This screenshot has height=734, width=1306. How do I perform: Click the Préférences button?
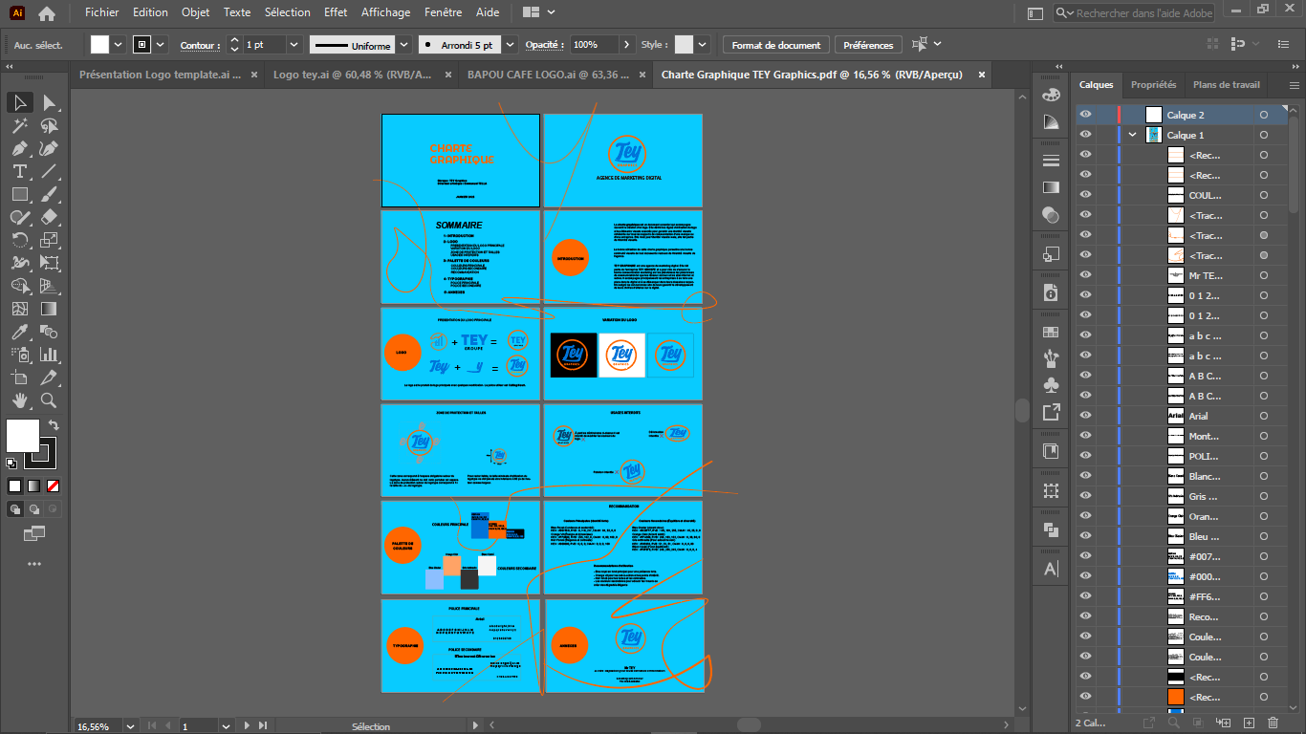point(868,45)
